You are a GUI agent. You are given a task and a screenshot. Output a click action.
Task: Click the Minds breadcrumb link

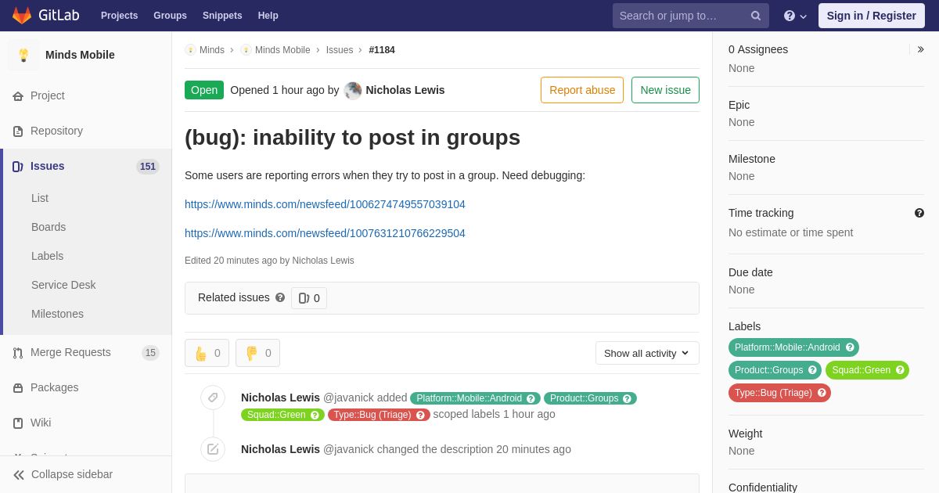click(x=212, y=50)
